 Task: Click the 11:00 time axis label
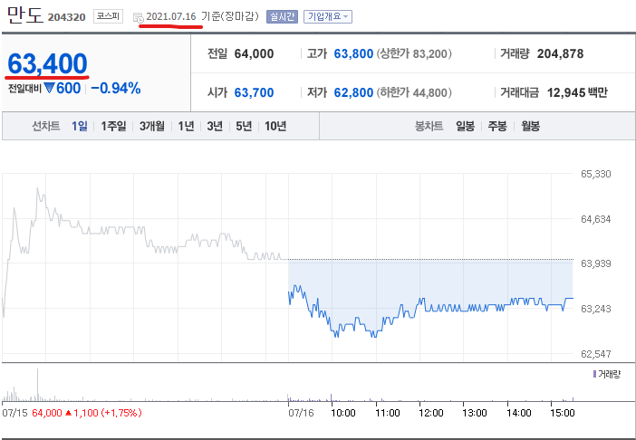click(388, 413)
